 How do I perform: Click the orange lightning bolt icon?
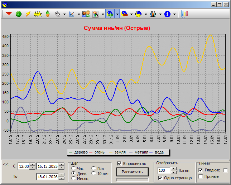(x=28, y=14)
